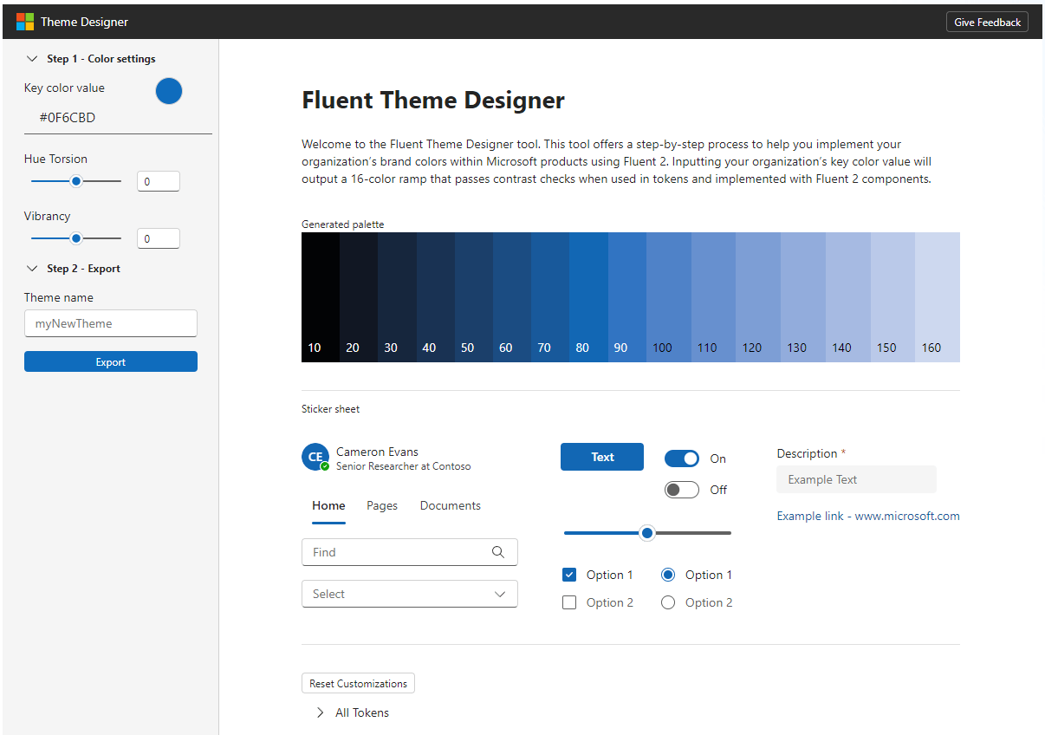This screenshot has width=1045, height=735.
Task: Select palette swatch 130
Action: coord(803,297)
